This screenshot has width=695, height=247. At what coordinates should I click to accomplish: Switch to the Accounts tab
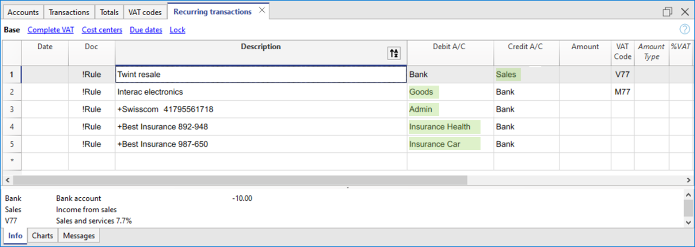click(23, 12)
